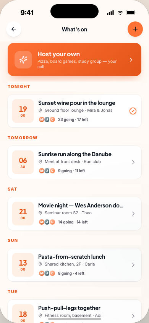Open the Sunset wine pour in the lounge title
This screenshot has height=323, width=149.
pyautogui.click(x=77, y=103)
